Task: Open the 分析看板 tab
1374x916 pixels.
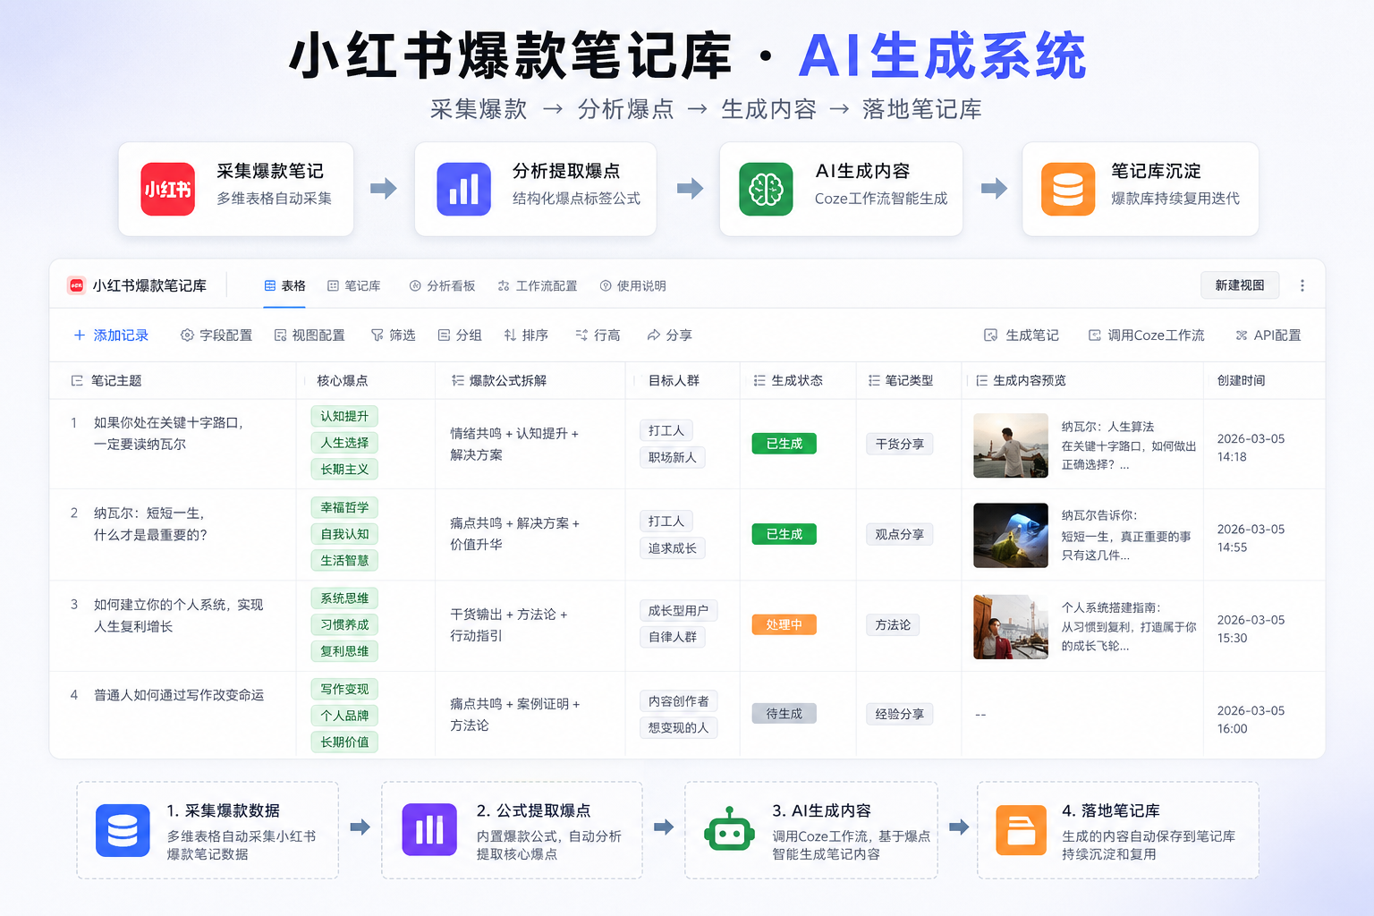Action: coord(443,285)
